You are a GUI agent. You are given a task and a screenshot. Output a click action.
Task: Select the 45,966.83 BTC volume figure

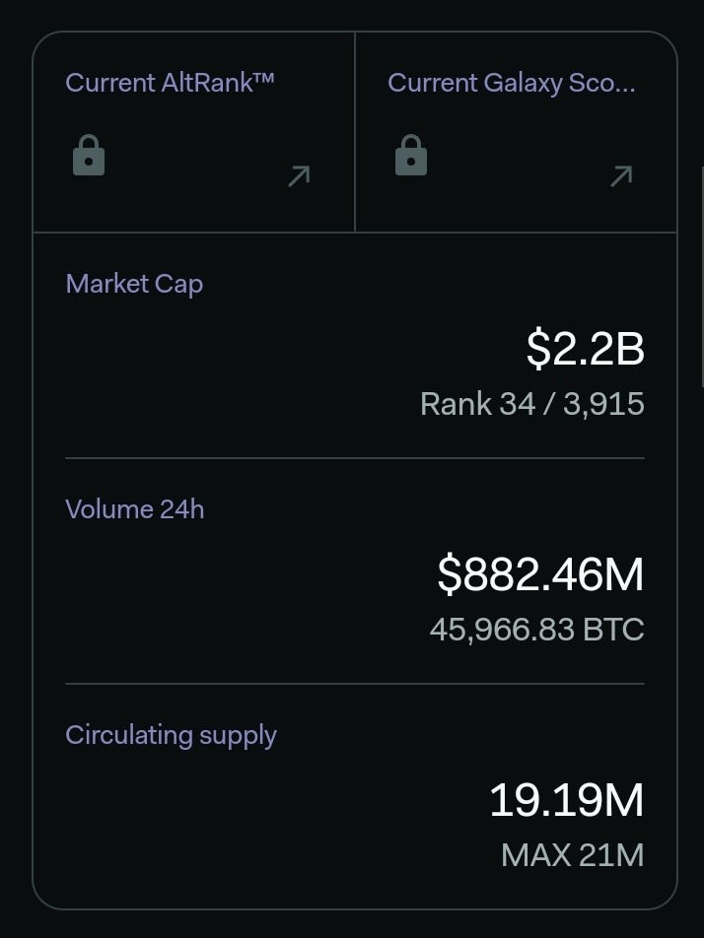[x=537, y=630]
